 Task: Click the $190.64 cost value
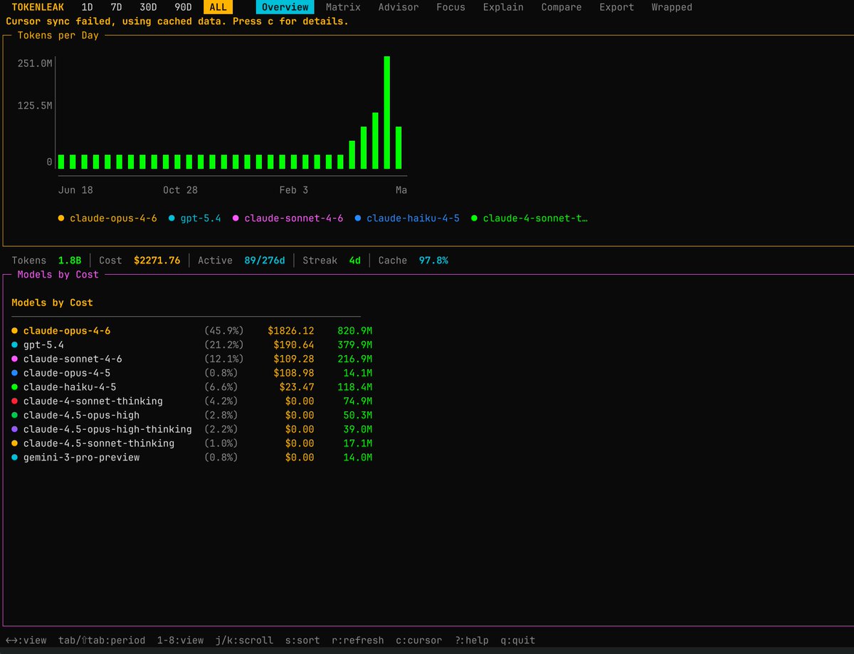[294, 345]
